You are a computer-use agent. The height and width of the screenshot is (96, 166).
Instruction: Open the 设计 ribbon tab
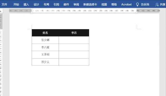36,4
